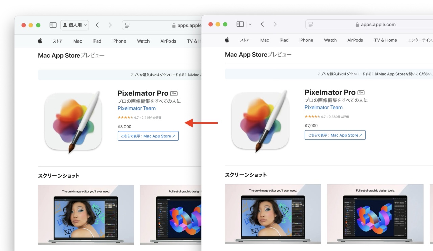
Task: Focus the apps.apple.com address field in right window
Action: [x=369, y=24]
